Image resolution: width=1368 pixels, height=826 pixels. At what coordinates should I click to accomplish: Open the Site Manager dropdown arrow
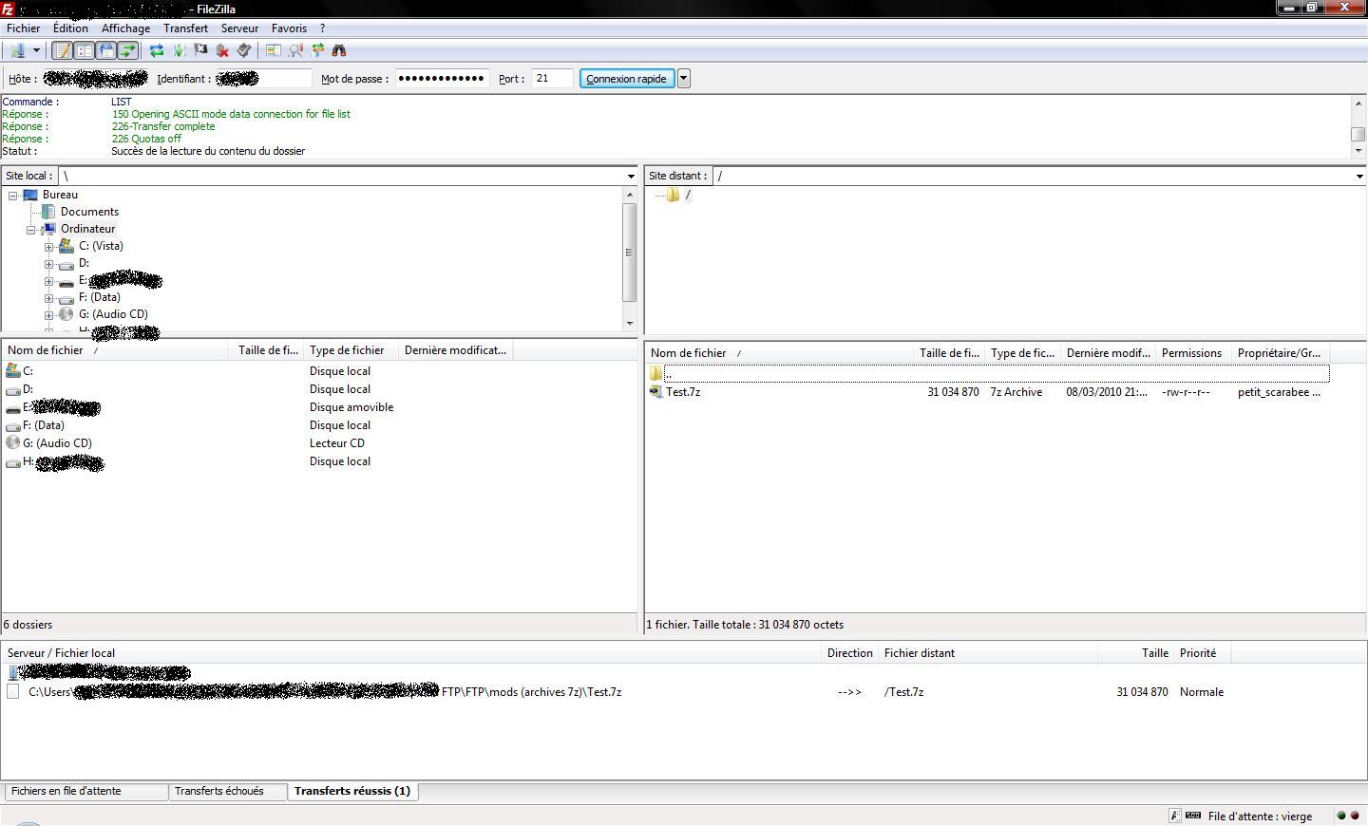tap(36, 50)
